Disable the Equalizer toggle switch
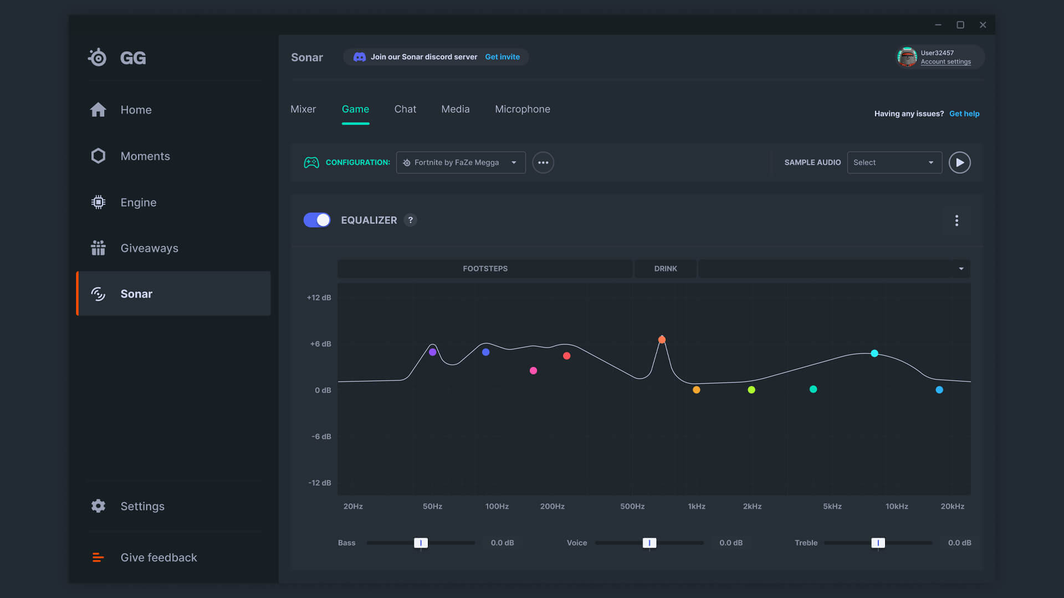 click(x=317, y=220)
